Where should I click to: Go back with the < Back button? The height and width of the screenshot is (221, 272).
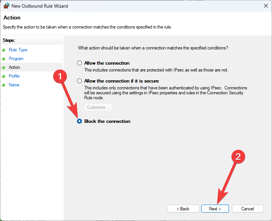click(x=183, y=209)
